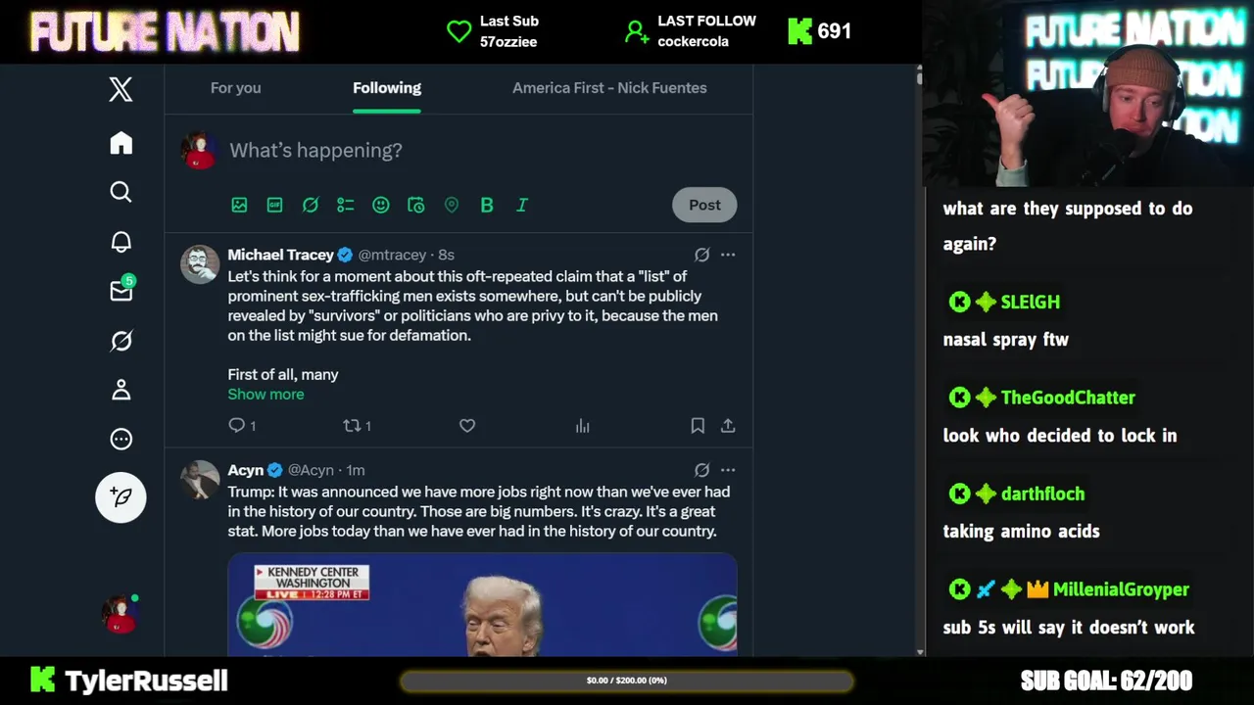Click the white compose post button

tap(121, 496)
